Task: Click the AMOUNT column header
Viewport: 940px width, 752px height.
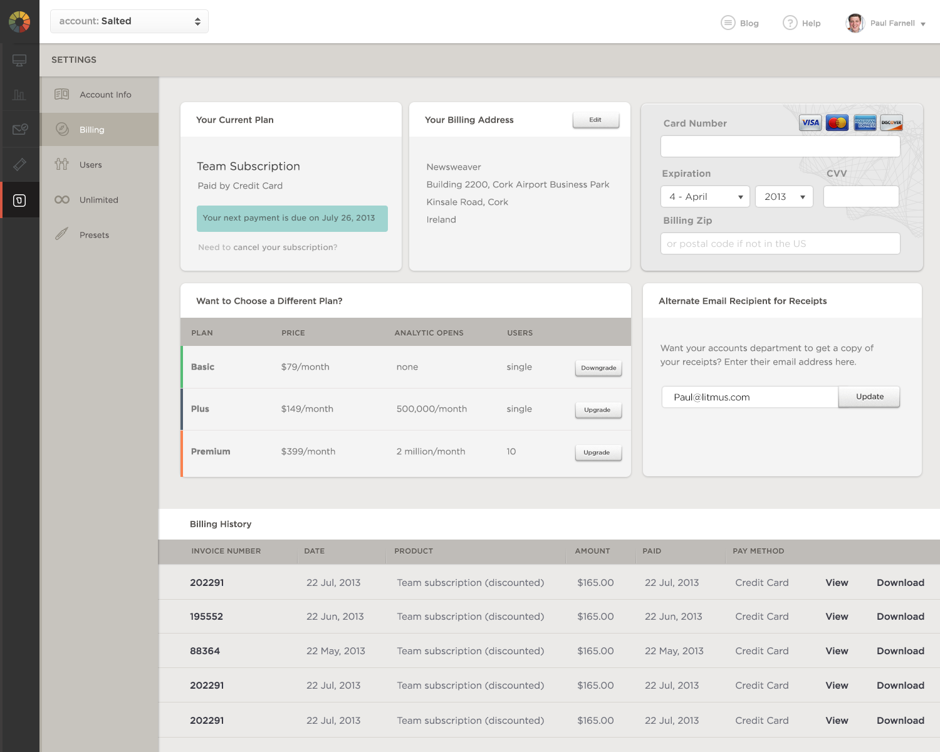Action: coord(592,551)
